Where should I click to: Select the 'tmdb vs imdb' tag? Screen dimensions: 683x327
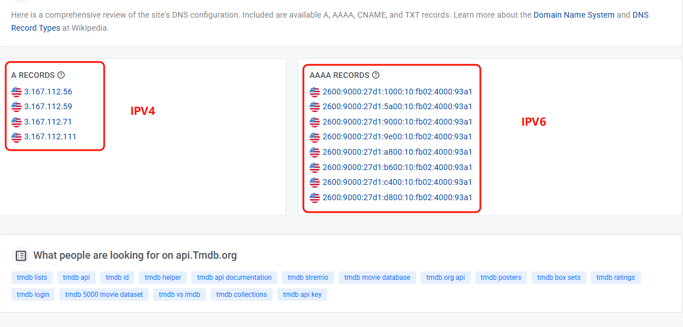[x=179, y=295]
